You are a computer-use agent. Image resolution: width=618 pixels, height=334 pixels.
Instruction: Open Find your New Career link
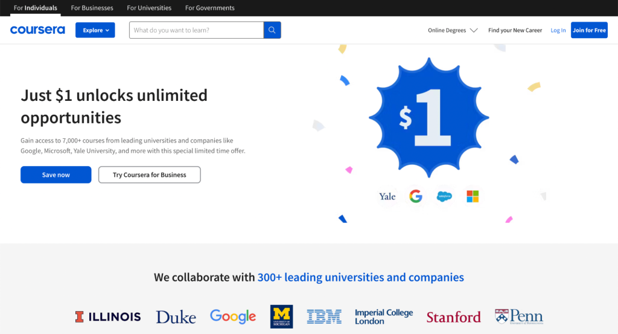tap(515, 30)
